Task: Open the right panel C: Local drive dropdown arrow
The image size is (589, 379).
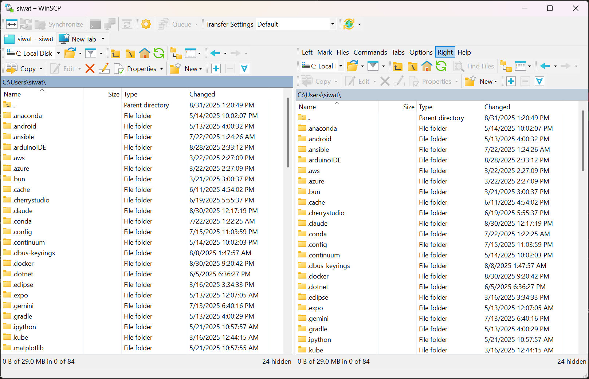Action: [x=341, y=66]
